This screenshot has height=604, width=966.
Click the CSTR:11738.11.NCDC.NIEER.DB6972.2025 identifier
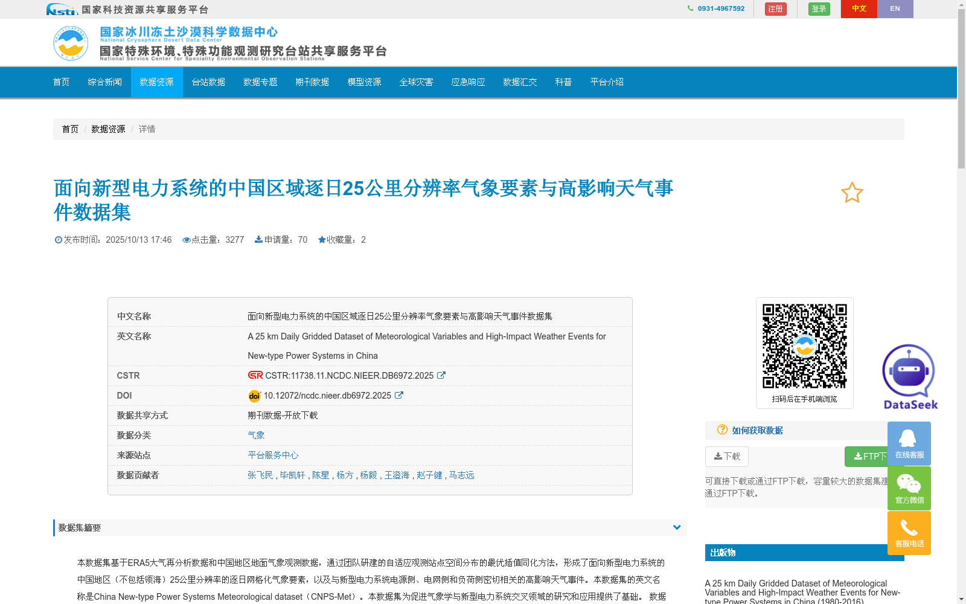click(x=350, y=376)
